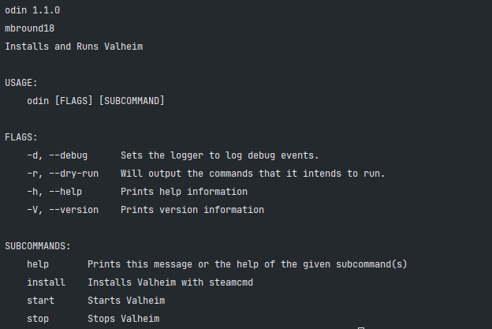Viewport: 492px width, 329px height.
Task: Click the '-d, --debug' flag
Action: click(57, 155)
